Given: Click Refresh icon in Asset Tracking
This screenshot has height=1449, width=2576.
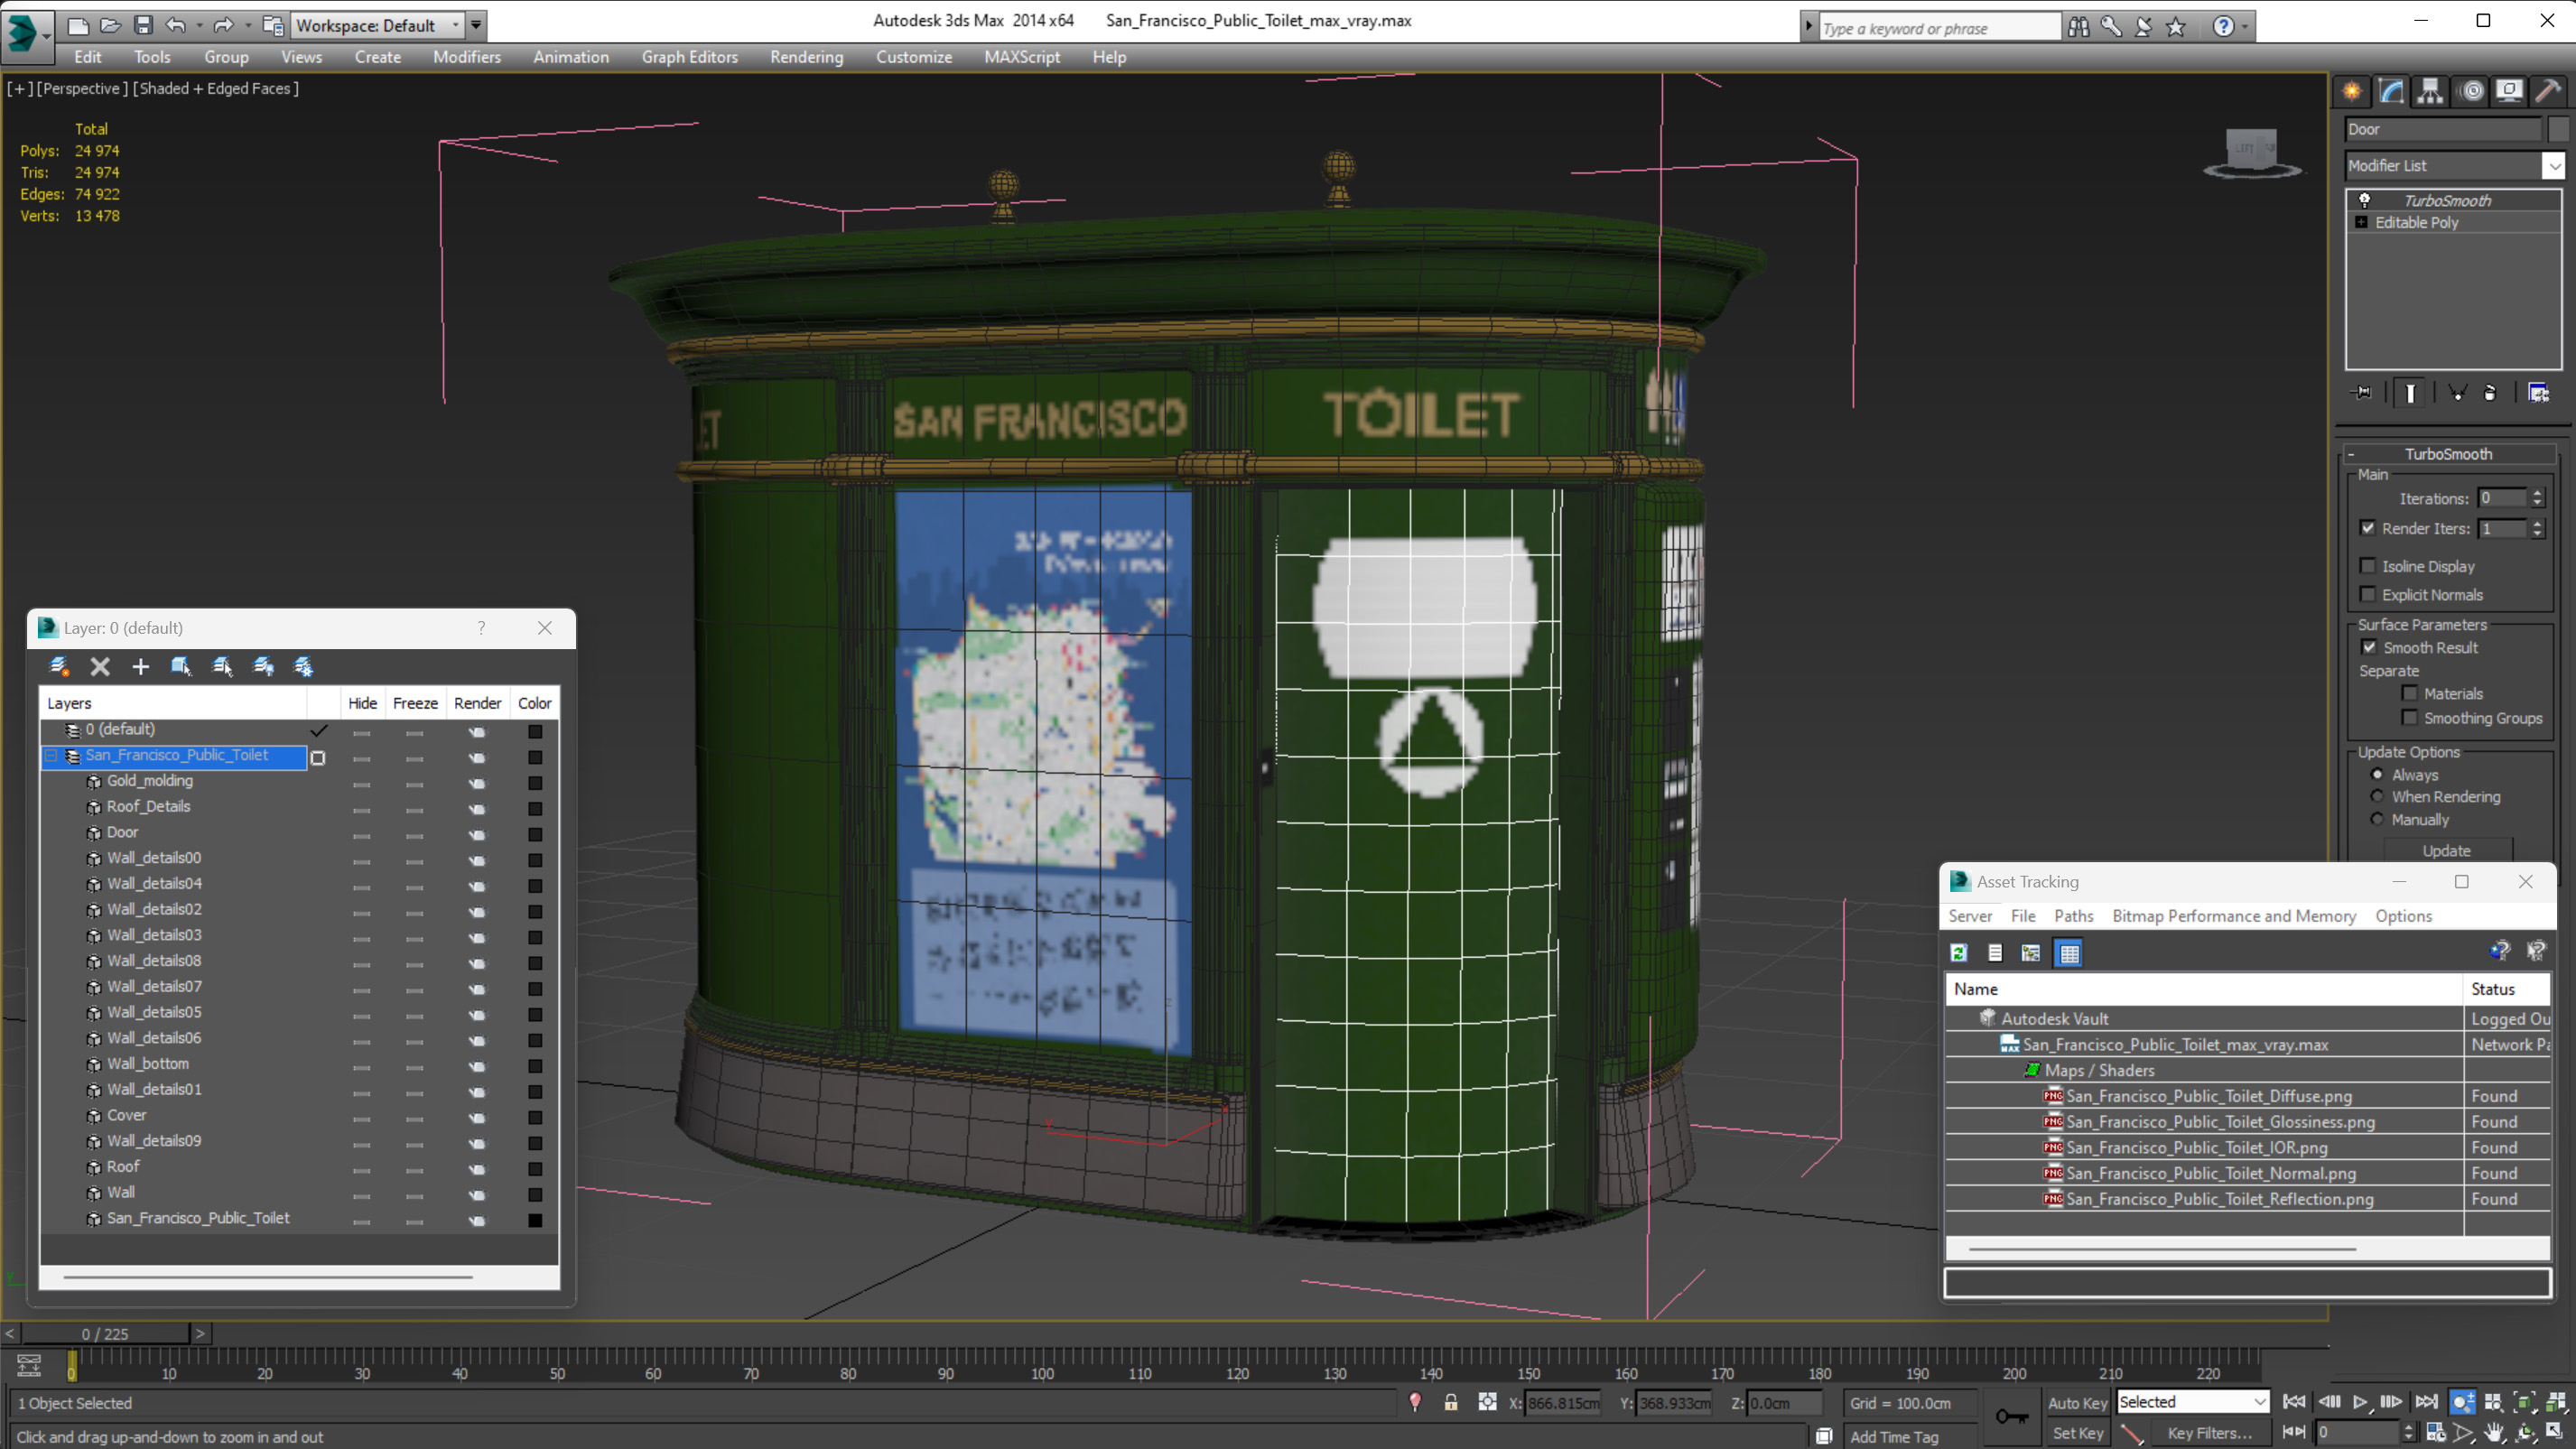Looking at the screenshot, I should tap(1959, 953).
